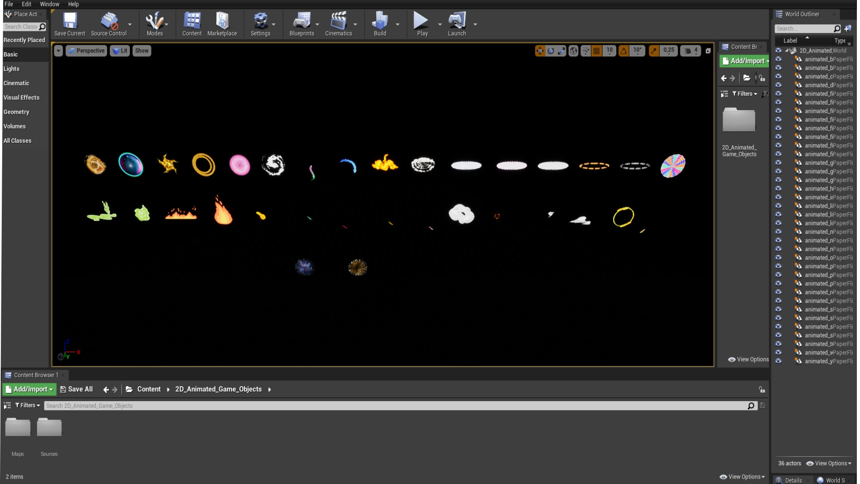
Task: Toggle snap to grid in viewport toolbar
Action: (595, 51)
